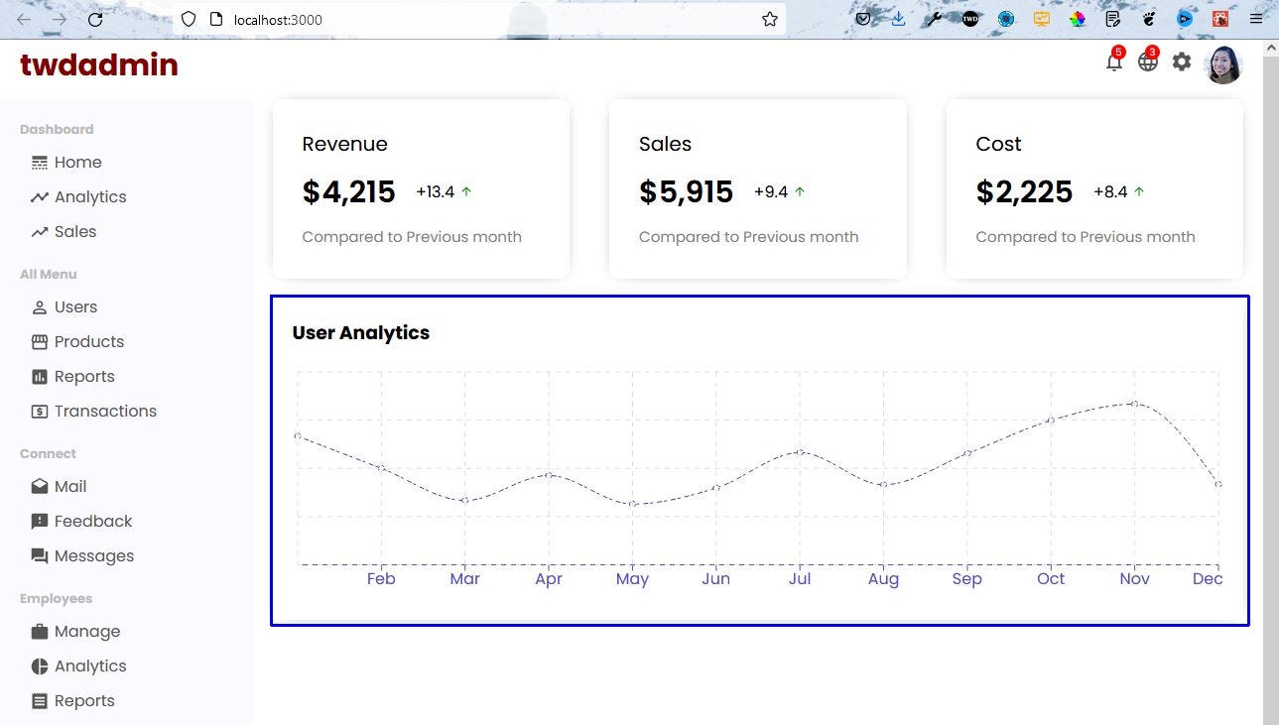The width and height of the screenshot is (1279, 725).
Task: Click the +8.4 cost change value
Action: pos(1110,192)
